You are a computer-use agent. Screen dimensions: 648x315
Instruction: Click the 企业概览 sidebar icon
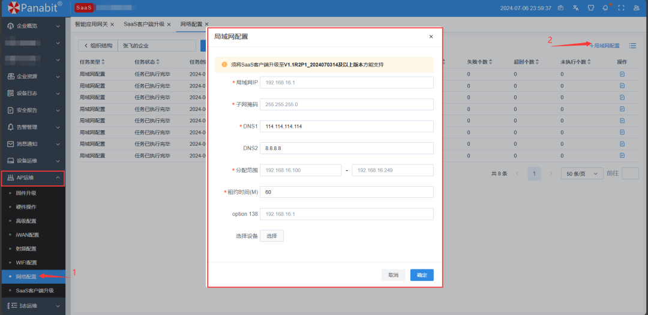click(11, 26)
